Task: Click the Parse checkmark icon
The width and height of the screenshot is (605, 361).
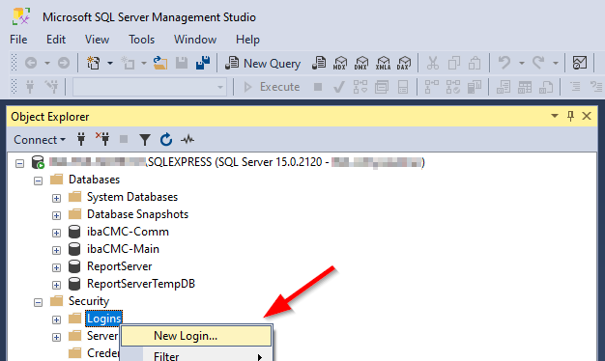Action: pyautogui.click(x=339, y=87)
